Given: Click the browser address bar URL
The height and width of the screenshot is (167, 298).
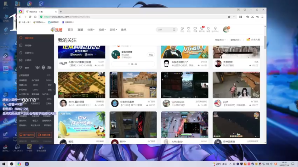Looking at the screenshot, I should [67, 17].
